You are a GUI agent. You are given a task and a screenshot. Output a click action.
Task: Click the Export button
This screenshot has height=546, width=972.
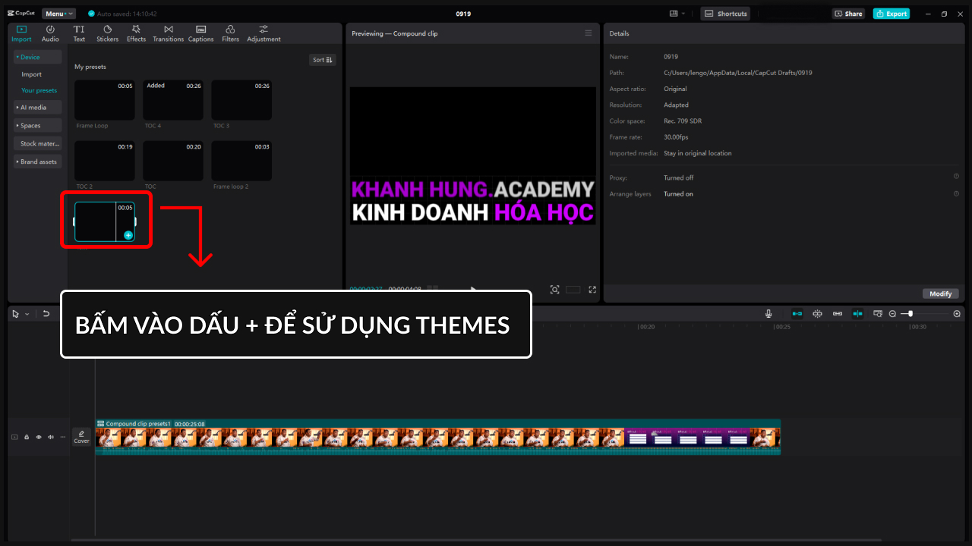coord(892,14)
